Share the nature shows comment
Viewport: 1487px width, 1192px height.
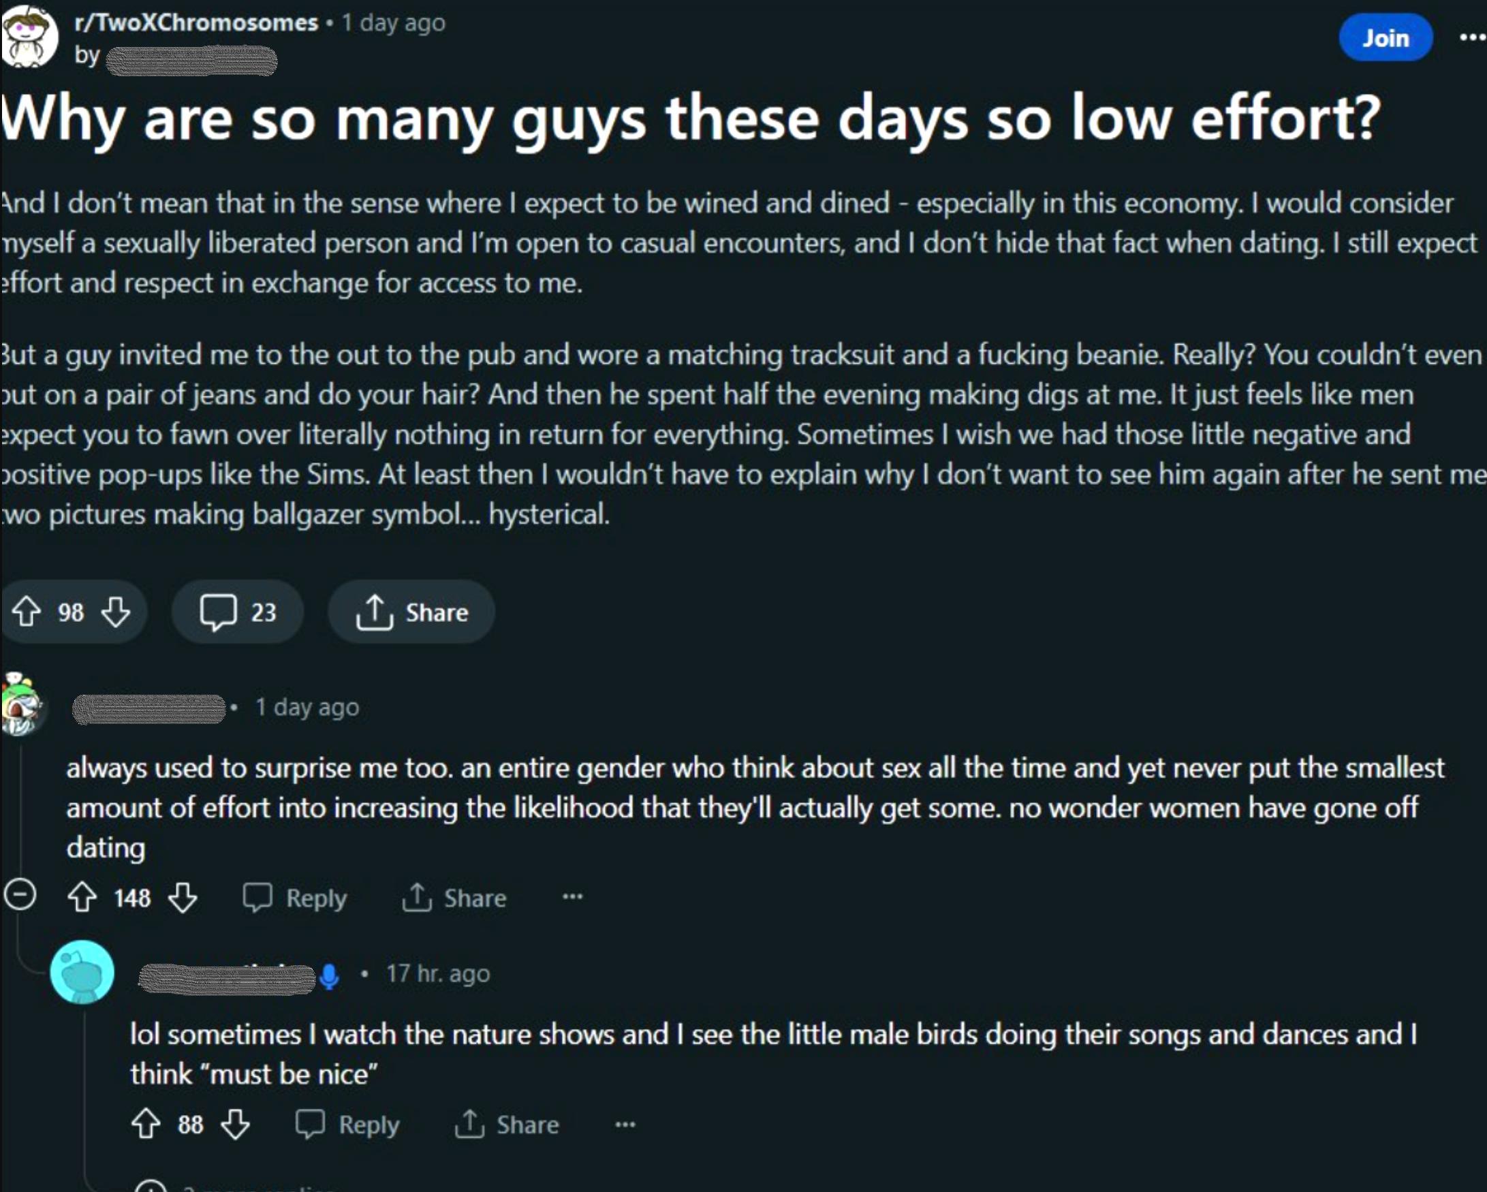[x=507, y=1125]
